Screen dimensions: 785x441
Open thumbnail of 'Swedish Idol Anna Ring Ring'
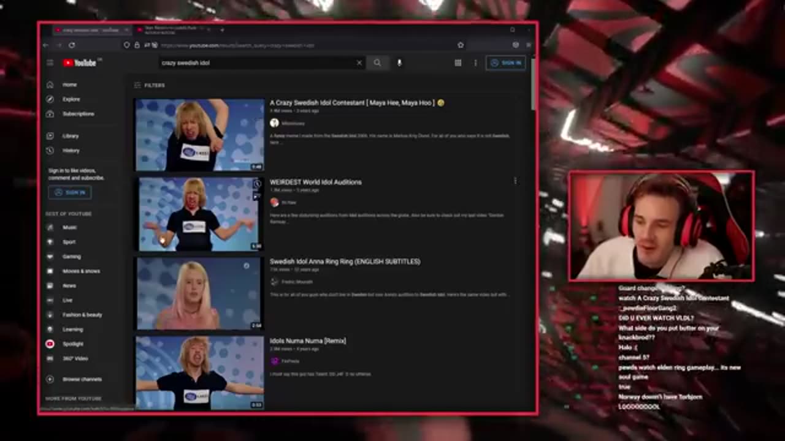(200, 293)
